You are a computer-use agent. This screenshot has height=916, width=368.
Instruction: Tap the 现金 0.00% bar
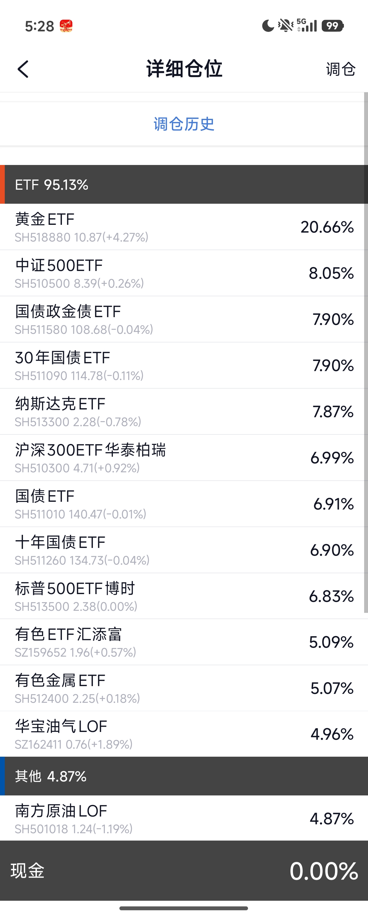pyautogui.click(x=184, y=871)
